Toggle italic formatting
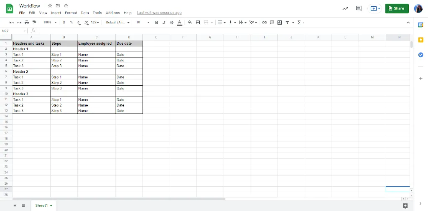Image resolution: width=428 pixels, height=211 pixels. tap(164, 23)
